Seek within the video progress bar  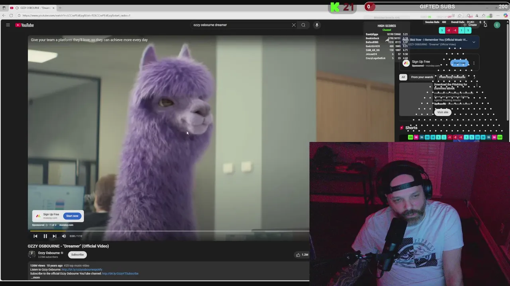point(169,231)
